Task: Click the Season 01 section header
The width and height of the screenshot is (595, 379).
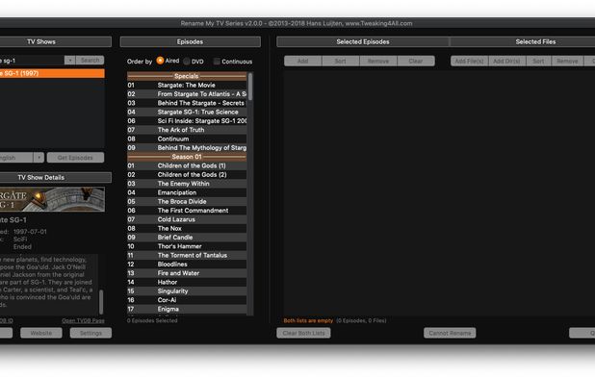Action: click(x=187, y=157)
